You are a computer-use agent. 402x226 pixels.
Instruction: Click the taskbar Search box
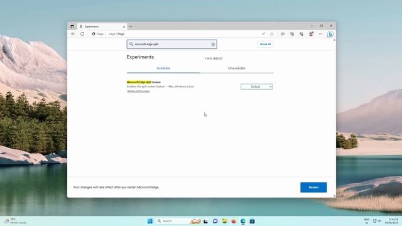[178, 221]
